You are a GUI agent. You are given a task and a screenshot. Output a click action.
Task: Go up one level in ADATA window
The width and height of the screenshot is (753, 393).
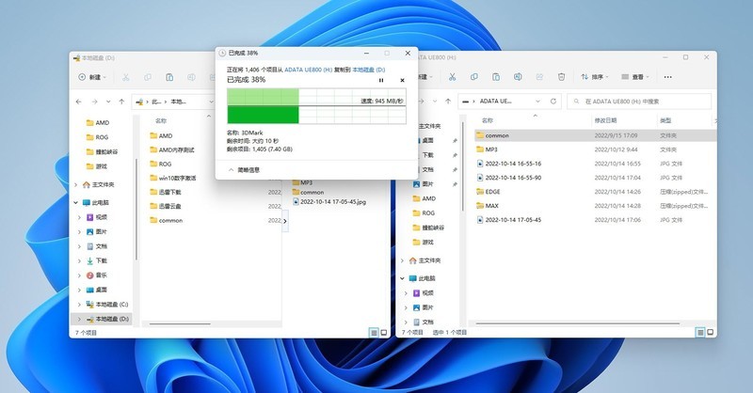tap(448, 102)
